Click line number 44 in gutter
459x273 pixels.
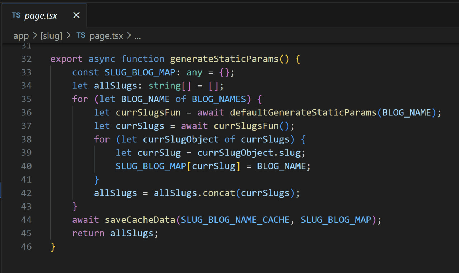[x=26, y=220]
